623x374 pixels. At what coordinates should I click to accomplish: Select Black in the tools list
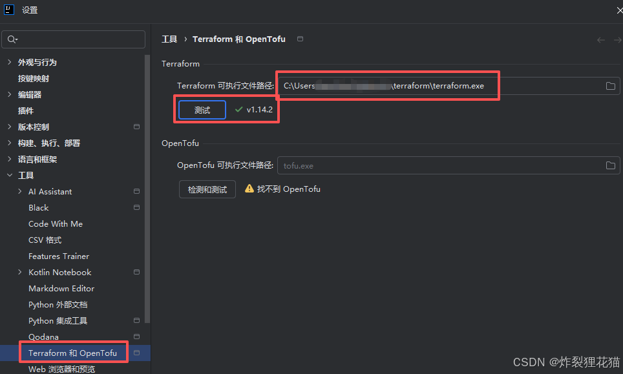point(39,207)
